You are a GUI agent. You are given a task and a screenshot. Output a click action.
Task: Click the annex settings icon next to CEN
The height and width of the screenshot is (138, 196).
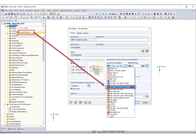pyautogui.click(x=143, y=66)
